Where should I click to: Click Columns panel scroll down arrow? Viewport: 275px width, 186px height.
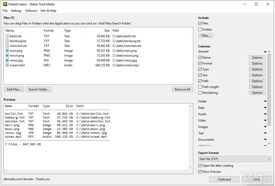(269, 143)
